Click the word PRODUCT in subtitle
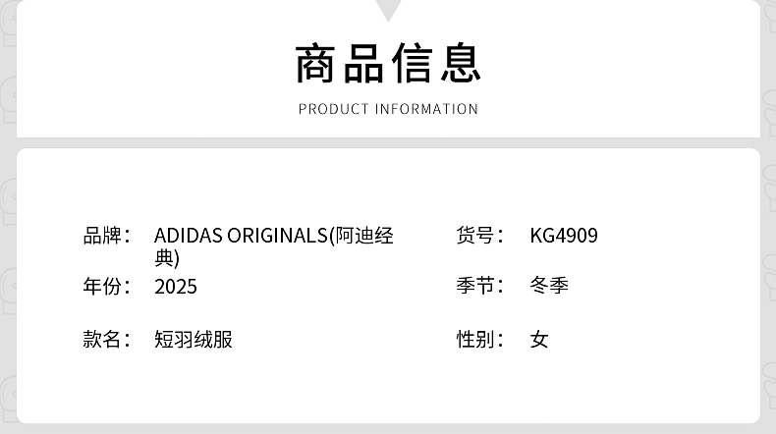The image size is (776, 434). (x=334, y=109)
